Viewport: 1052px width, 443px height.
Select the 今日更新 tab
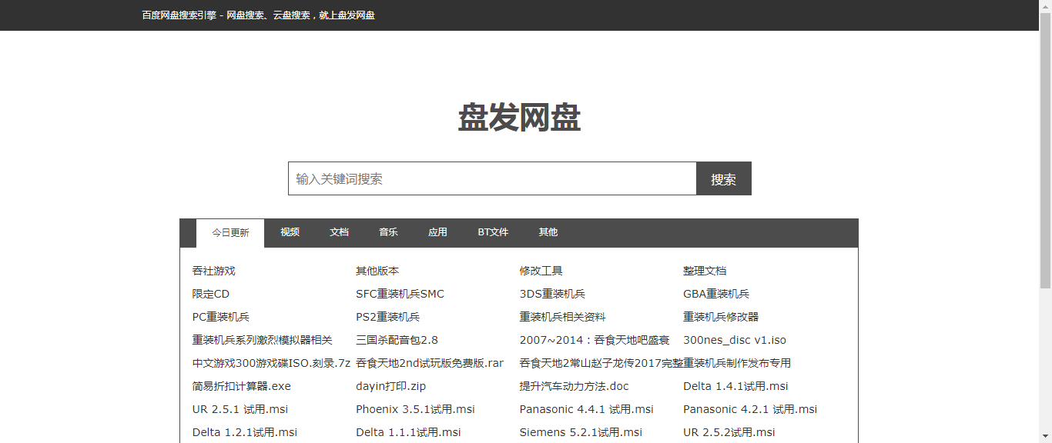point(230,233)
